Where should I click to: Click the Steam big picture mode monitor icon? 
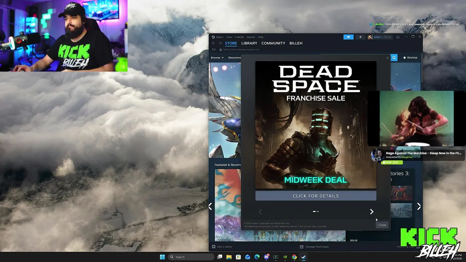coord(398,37)
